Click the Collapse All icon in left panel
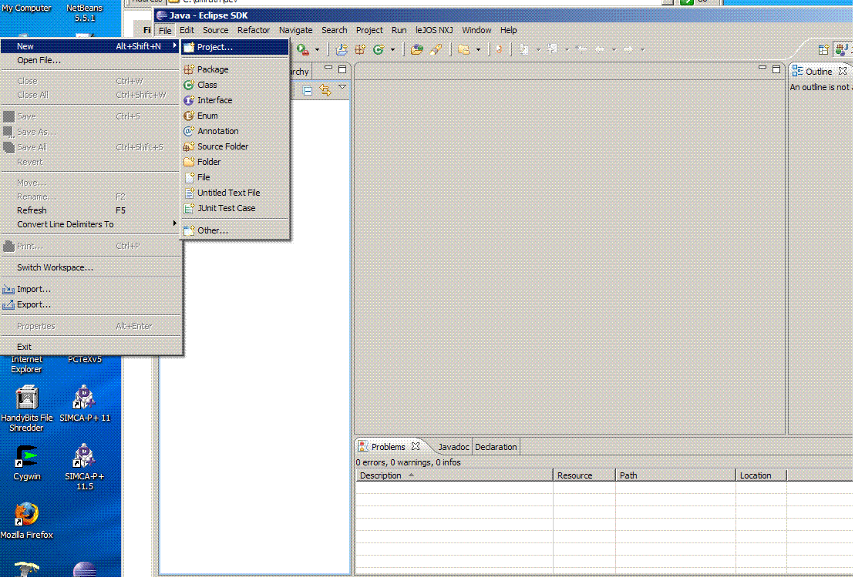 (x=308, y=90)
